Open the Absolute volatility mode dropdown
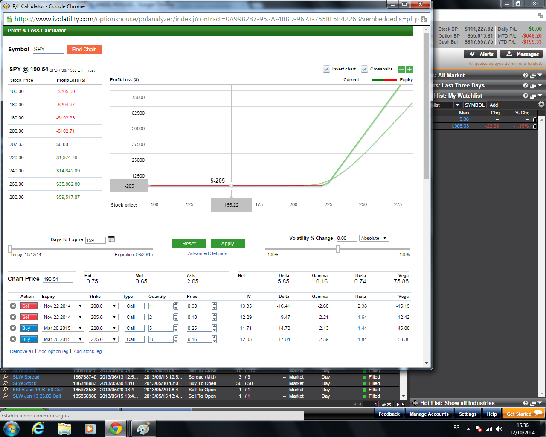This screenshot has height=437, width=546. [x=374, y=238]
